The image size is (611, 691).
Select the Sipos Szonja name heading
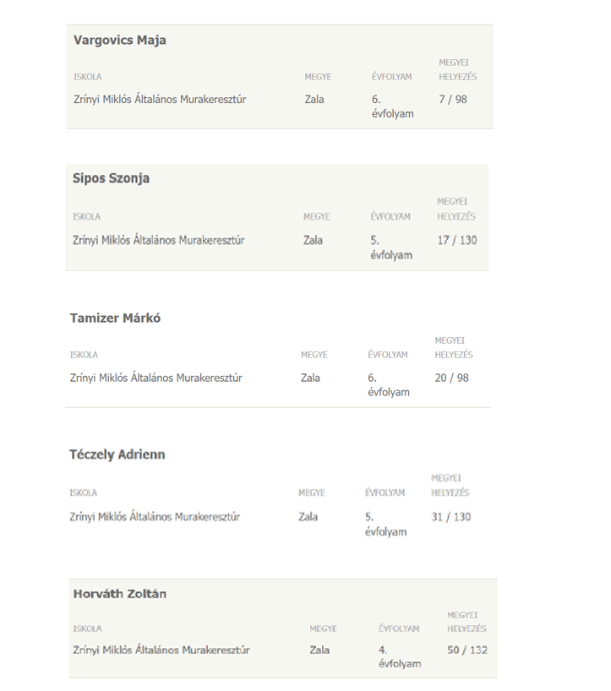tap(111, 178)
